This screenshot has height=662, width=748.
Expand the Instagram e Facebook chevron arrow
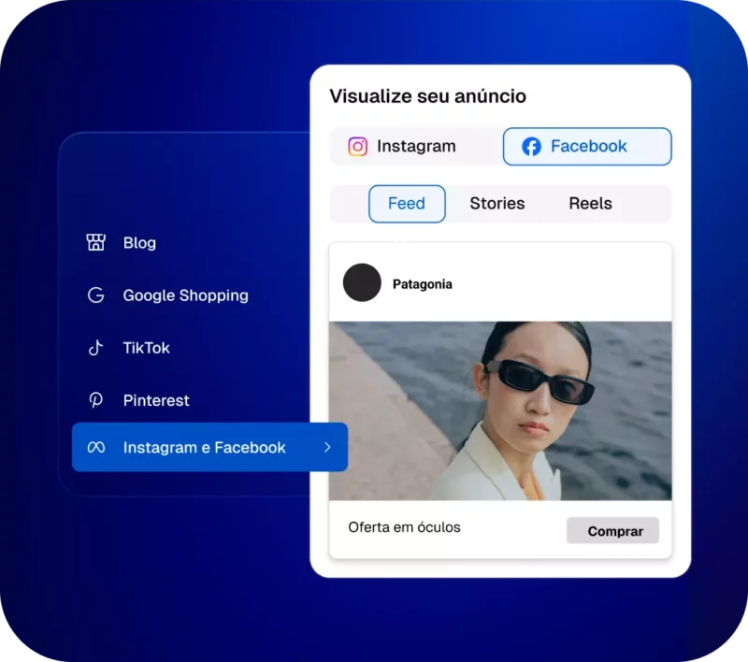(x=327, y=448)
